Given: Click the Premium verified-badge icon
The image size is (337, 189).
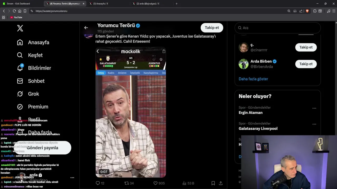Looking at the screenshot, I should pos(20,107).
